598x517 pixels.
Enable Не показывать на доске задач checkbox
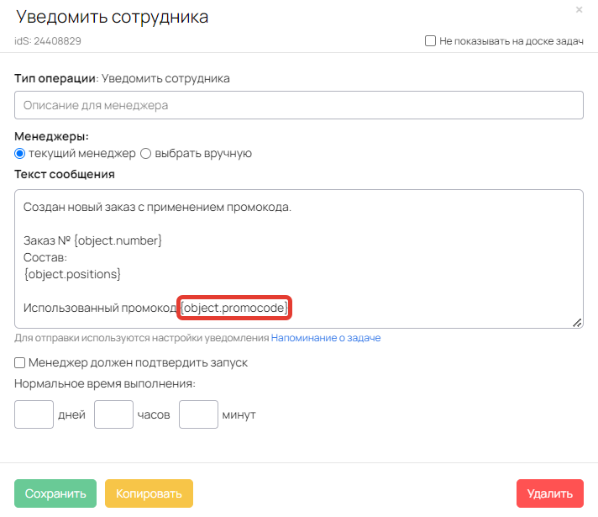point(430,41)
